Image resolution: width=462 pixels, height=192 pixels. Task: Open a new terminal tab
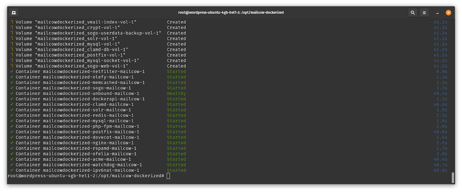(14, 13)
